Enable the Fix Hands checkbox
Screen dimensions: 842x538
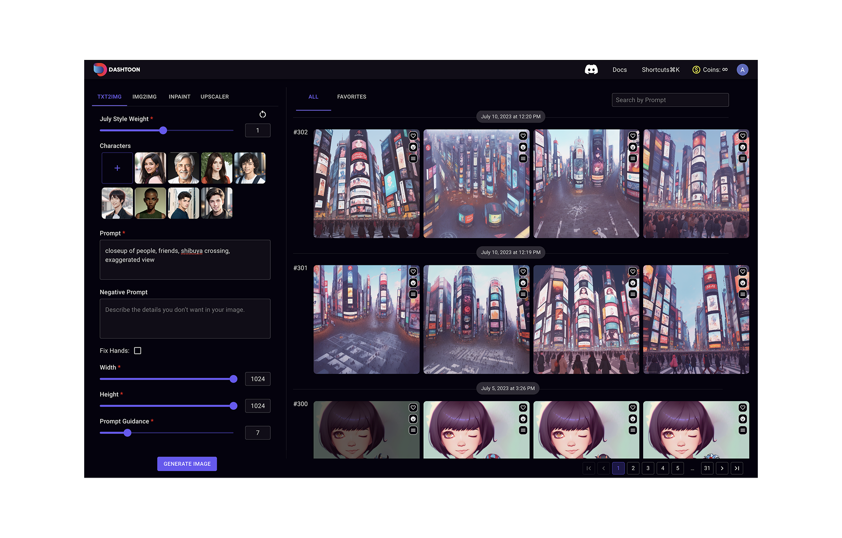138,351
